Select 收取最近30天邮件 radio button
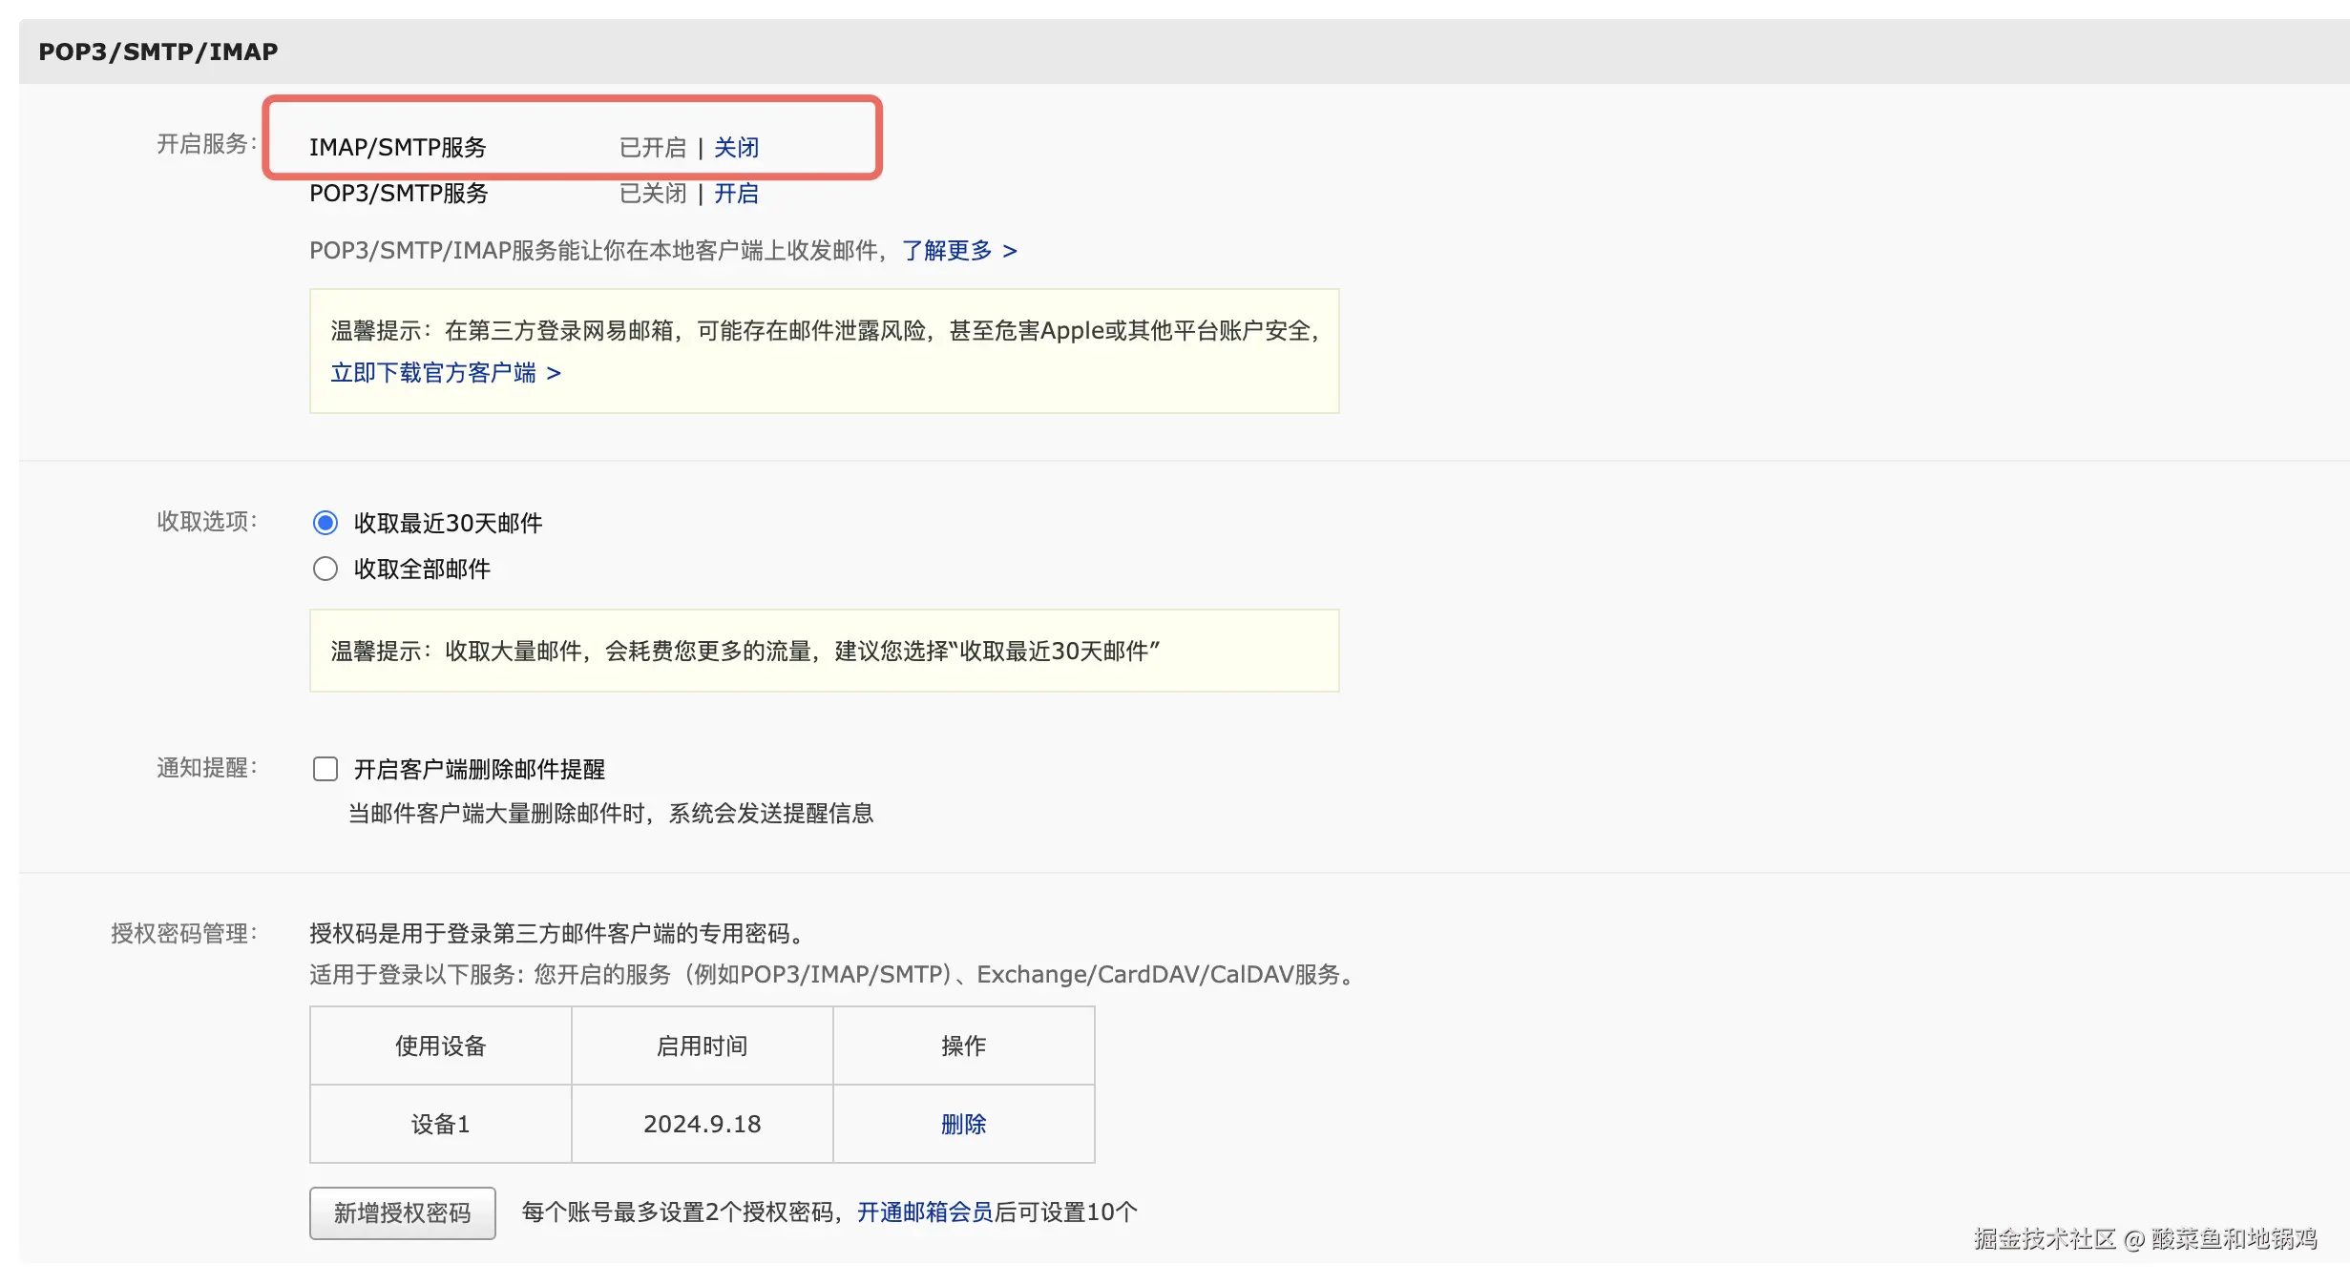 click(x=325, y=523)
